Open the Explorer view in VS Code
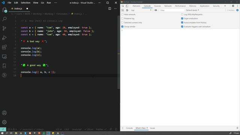Screen dimensions: 240x135 click(4, 10)
